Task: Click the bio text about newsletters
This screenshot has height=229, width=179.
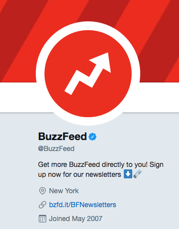Action: 100,169
